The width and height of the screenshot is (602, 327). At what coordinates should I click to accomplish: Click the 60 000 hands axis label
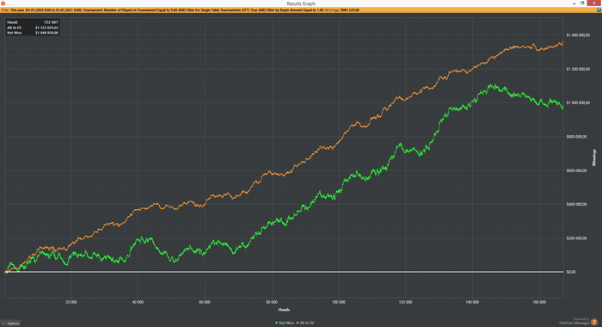pyautogui.click(x=205, y=302)
